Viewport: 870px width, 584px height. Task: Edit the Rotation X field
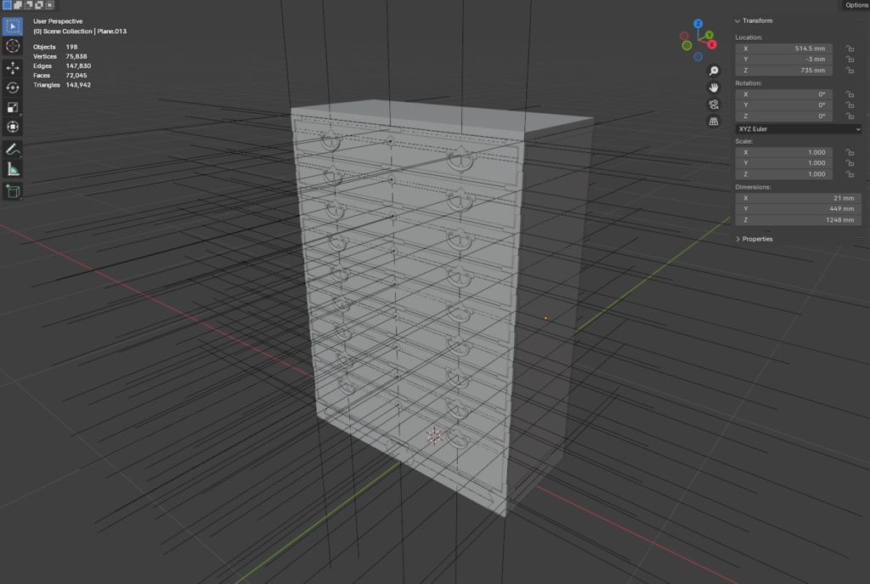[x=783, y=94]
